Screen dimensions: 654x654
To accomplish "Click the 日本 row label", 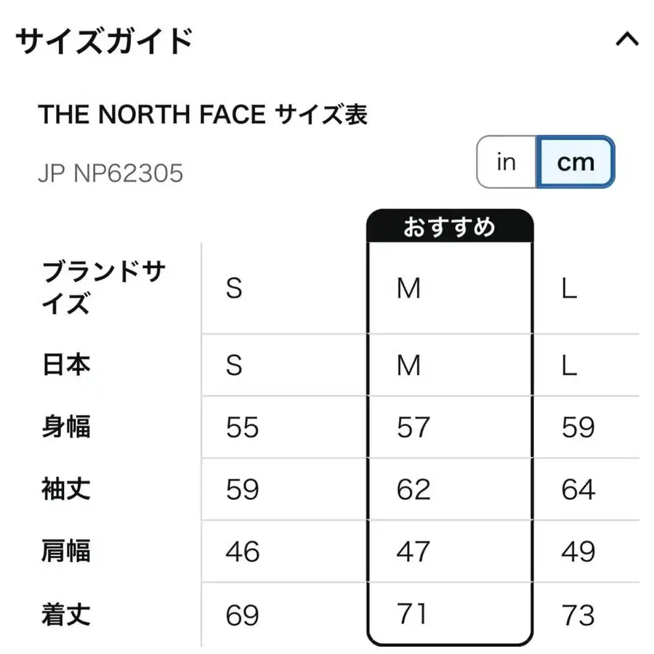I will coord(65,365).
